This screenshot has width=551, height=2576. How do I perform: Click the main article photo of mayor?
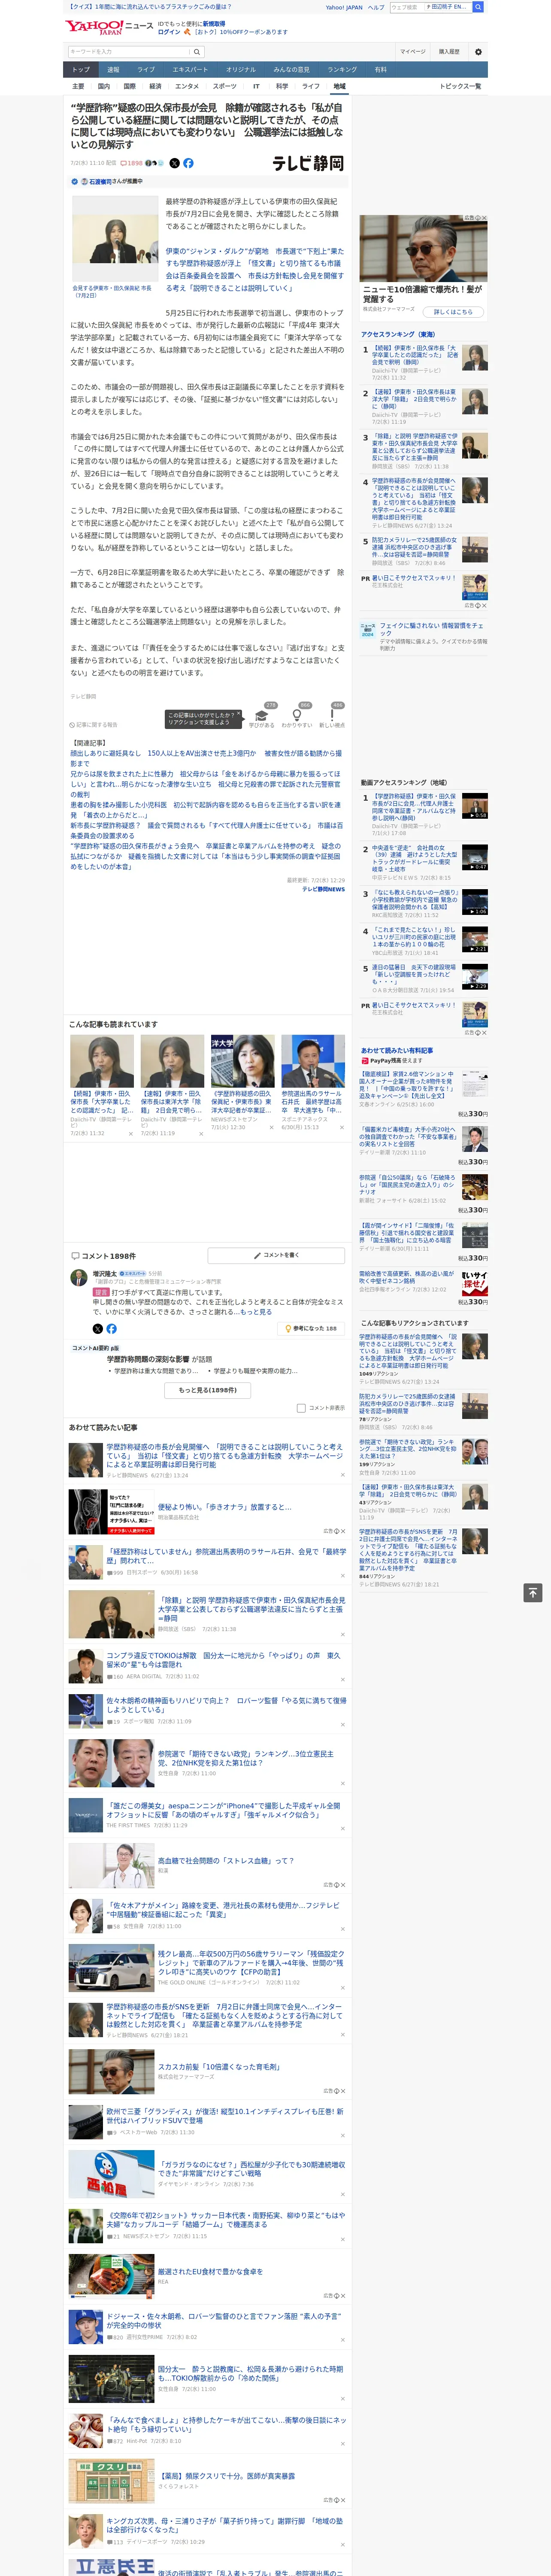(114, 238)
